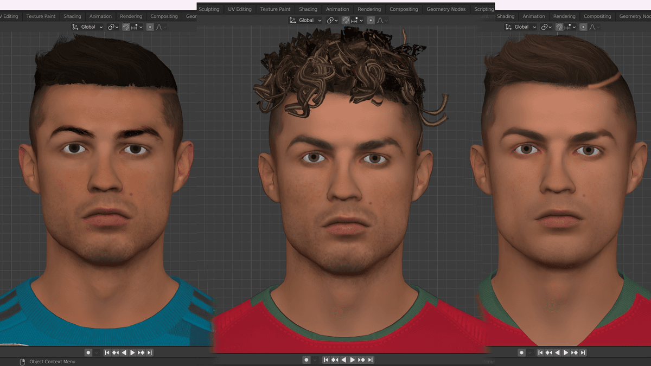
Task: Click the Object Context Menu status hint
Action: pyautogui.click(x=52, y=362)
